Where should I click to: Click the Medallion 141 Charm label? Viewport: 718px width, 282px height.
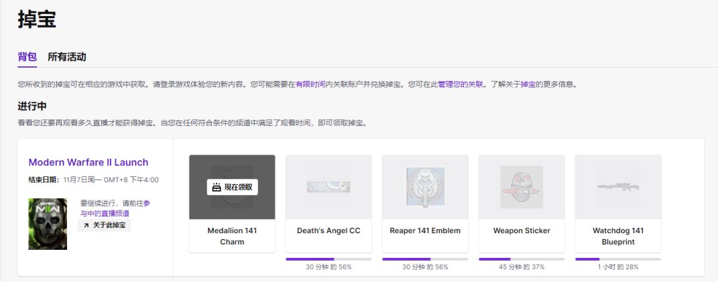coord(232,236)
